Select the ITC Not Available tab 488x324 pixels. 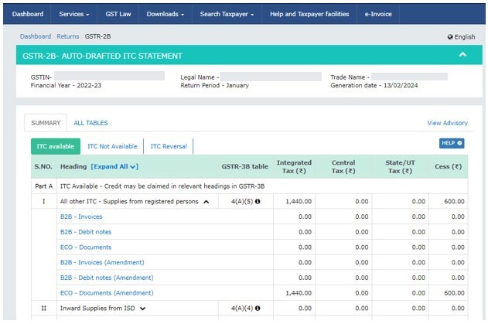click(111, 146)
